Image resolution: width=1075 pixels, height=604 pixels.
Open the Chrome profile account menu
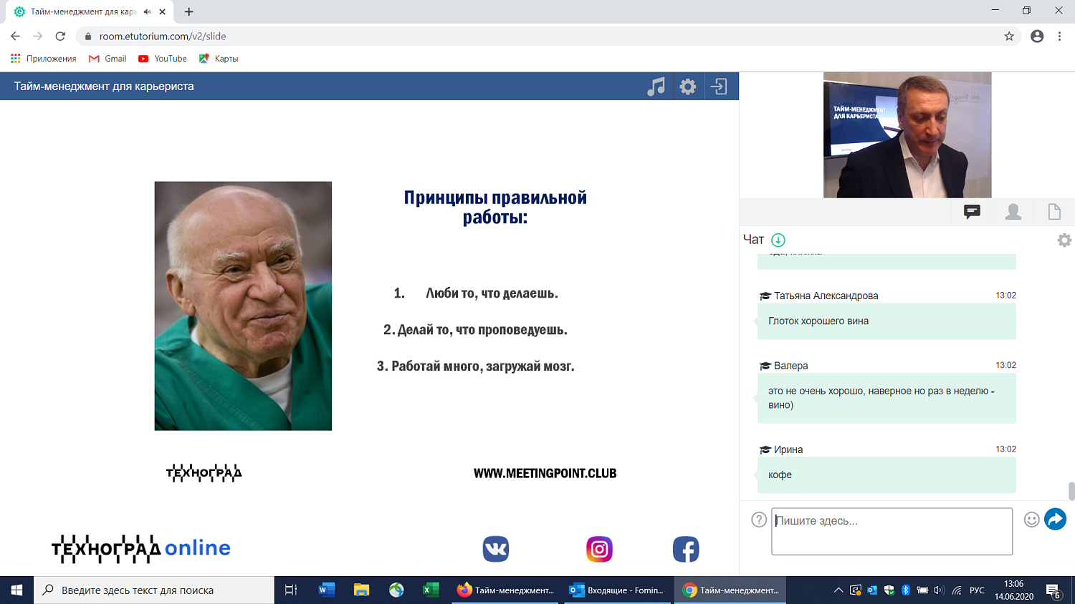(x=1037, y=34)
